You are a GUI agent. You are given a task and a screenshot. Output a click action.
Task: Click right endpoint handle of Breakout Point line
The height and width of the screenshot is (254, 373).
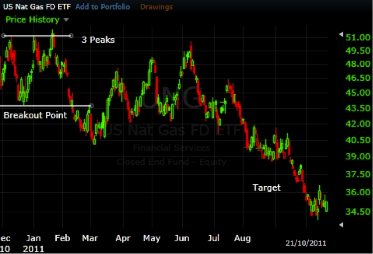(x=91, y=106)
